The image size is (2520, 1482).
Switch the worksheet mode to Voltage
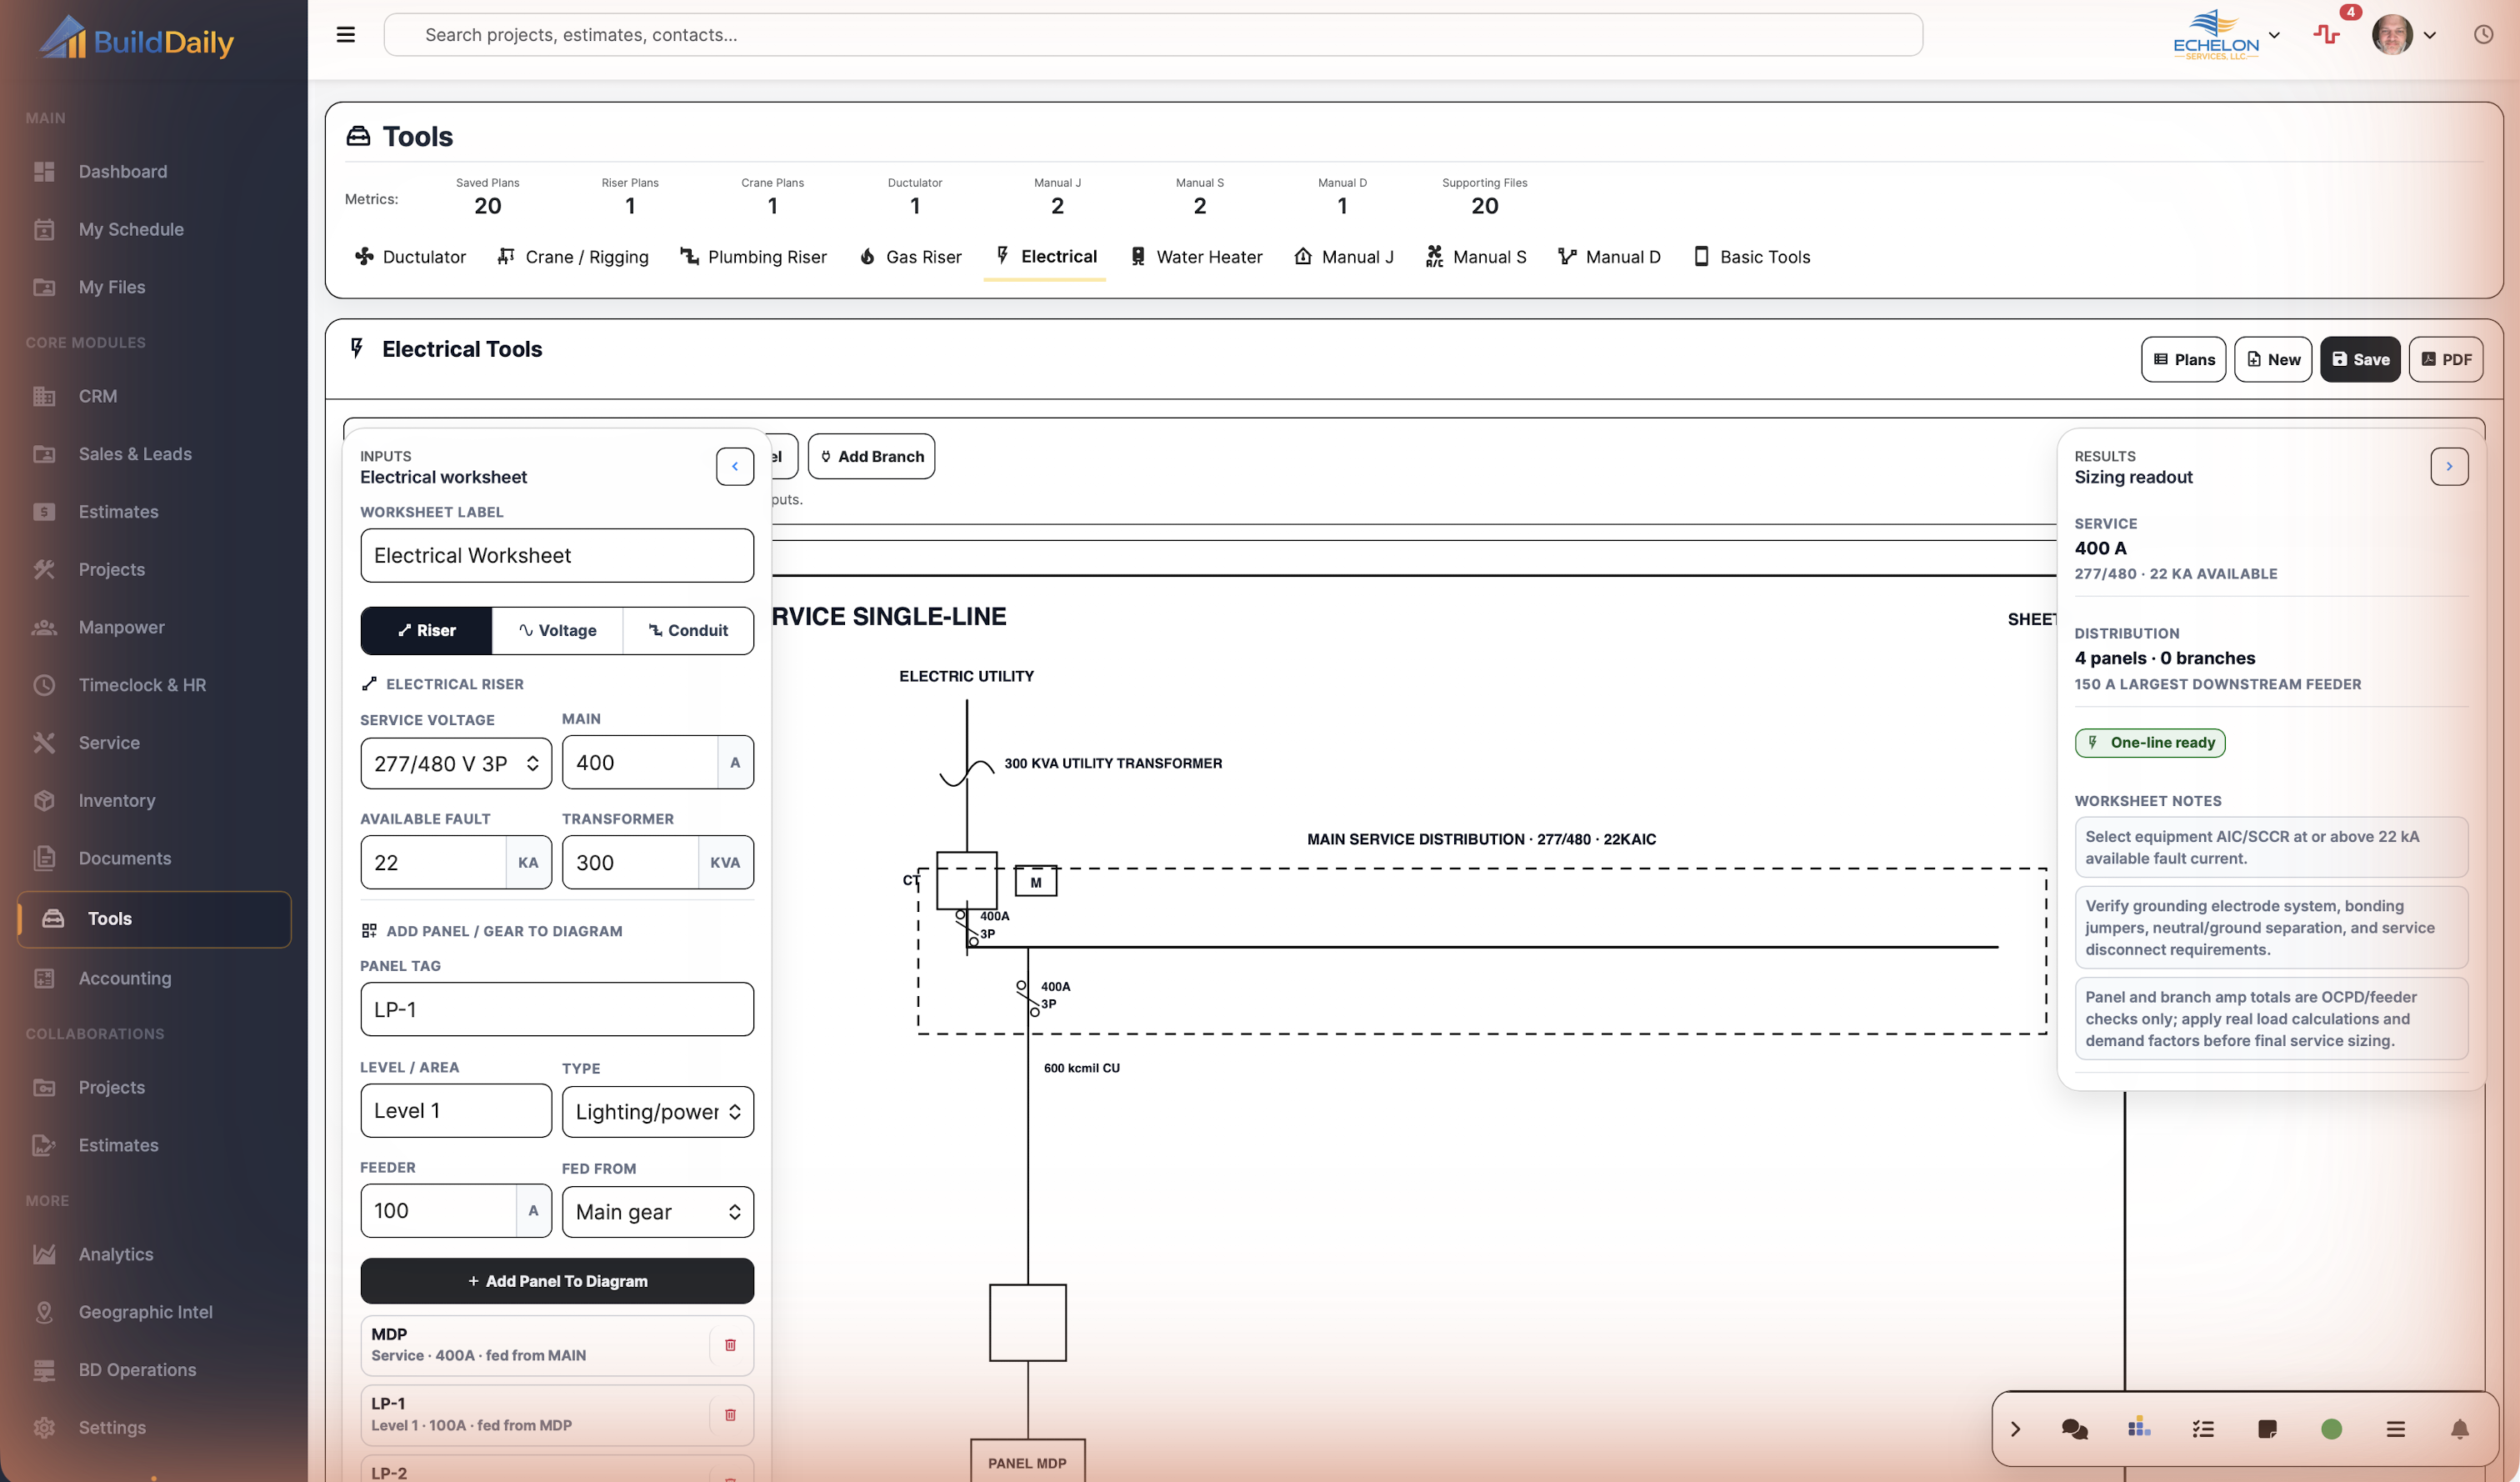tap(557, 631)
